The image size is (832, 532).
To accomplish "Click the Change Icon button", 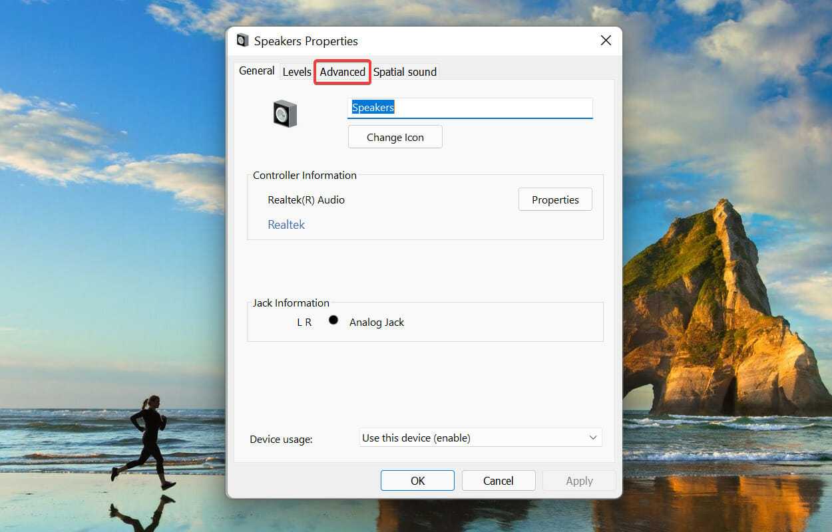I will [x=395, y=137].
